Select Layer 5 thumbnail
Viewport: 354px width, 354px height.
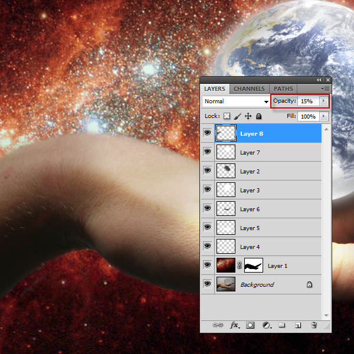tap(226, 227)
